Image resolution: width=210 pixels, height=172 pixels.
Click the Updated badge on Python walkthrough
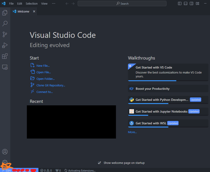(x=195, y=100)
